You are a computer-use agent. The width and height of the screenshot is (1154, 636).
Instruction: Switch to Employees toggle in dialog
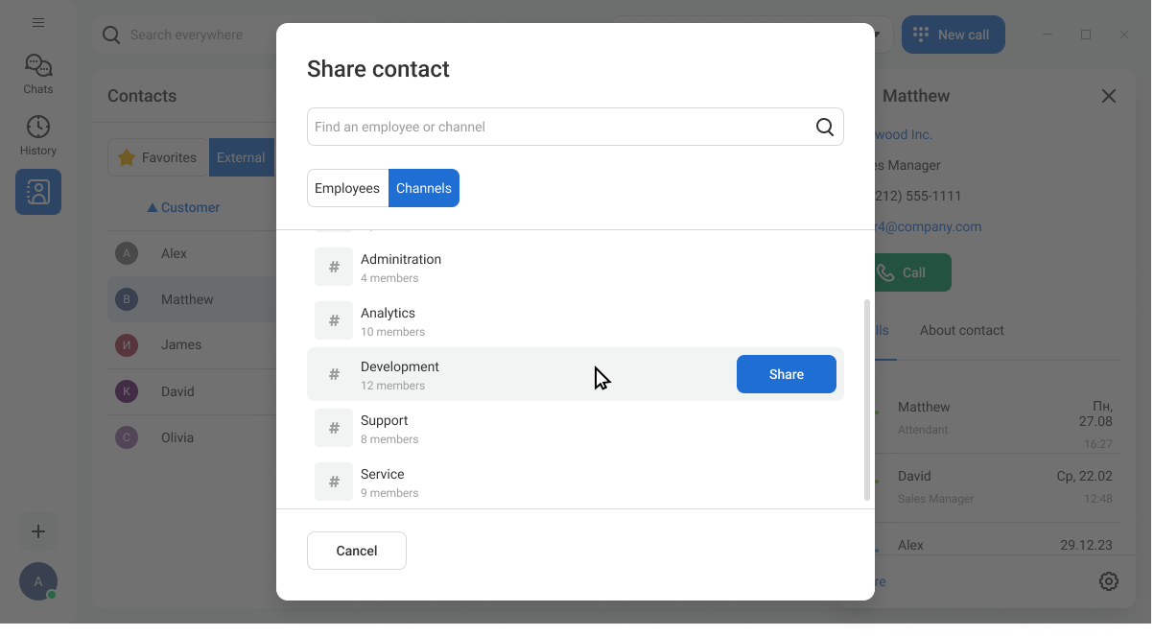(x=347, y=188)
